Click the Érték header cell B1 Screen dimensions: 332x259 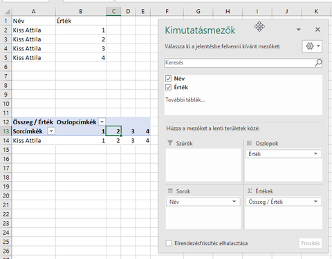[81, 21]
